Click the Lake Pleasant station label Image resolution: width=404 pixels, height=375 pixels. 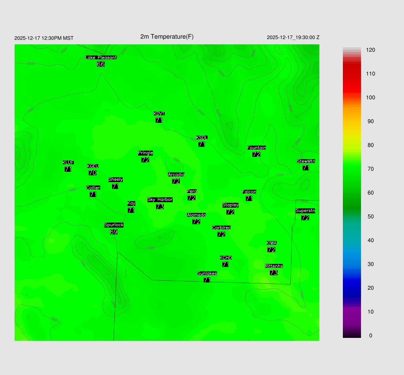click(x=101, y=57)
